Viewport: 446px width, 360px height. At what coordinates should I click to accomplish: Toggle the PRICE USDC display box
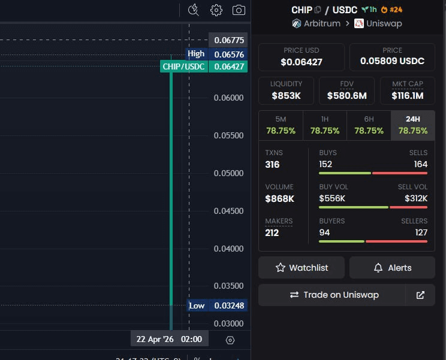tap(392, 57)
